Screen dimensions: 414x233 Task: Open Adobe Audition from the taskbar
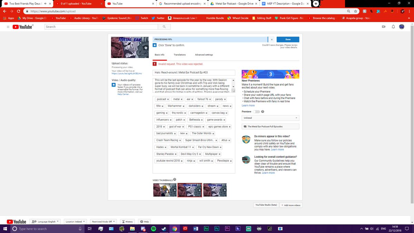(x=206, y=229)
